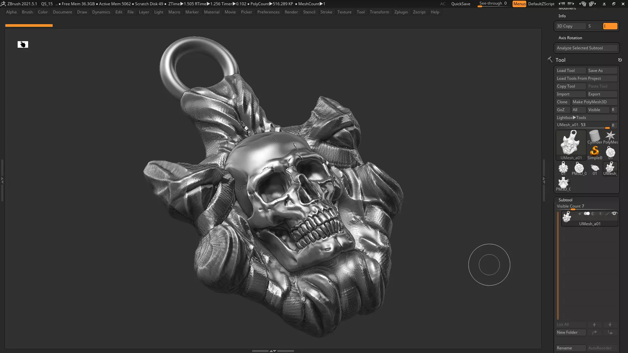Select the small UMesh_ tool thumbnail
The height and width of the screenshot is (353, 628).
610,168
